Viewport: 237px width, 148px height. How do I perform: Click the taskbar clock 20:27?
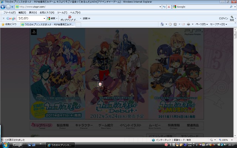coord(231,145)
